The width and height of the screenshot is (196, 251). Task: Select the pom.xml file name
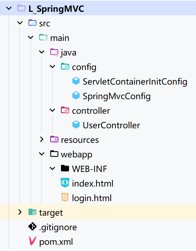point(56,242)
